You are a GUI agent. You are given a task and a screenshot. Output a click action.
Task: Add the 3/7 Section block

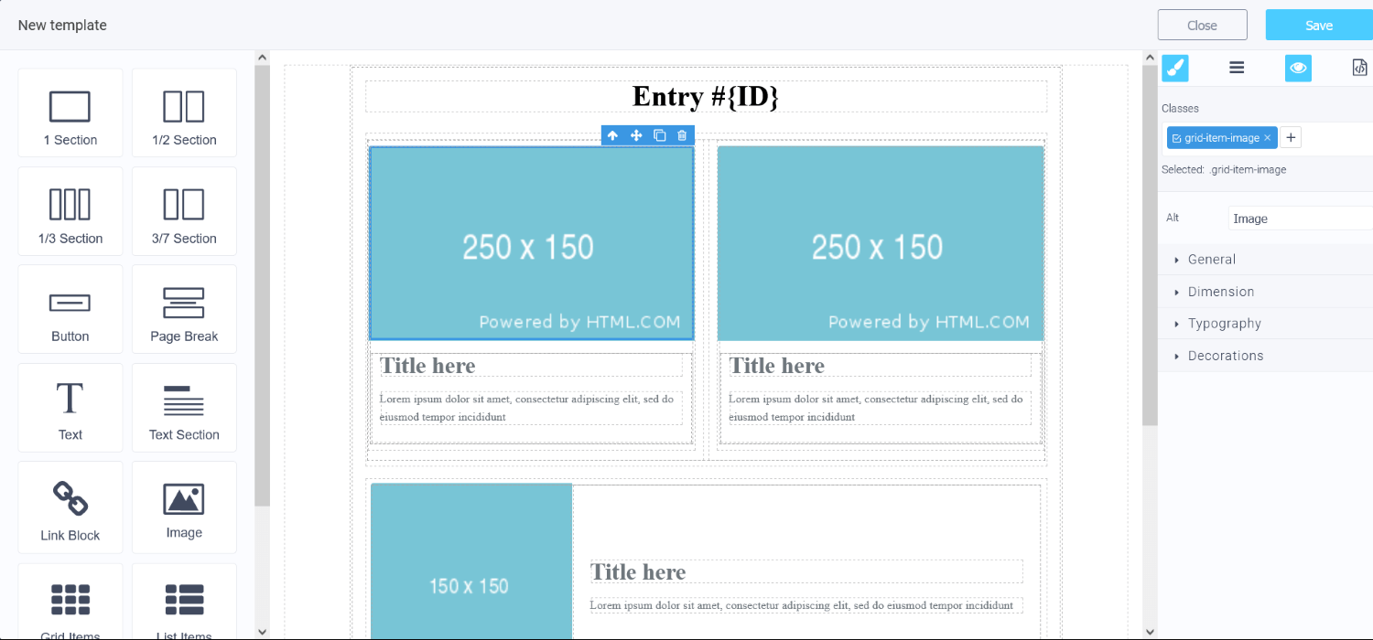(184, 211)
